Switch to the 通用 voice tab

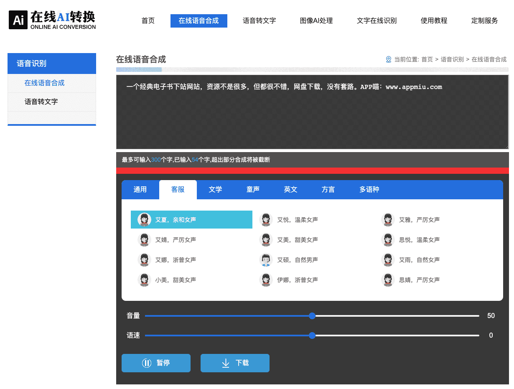140,190
